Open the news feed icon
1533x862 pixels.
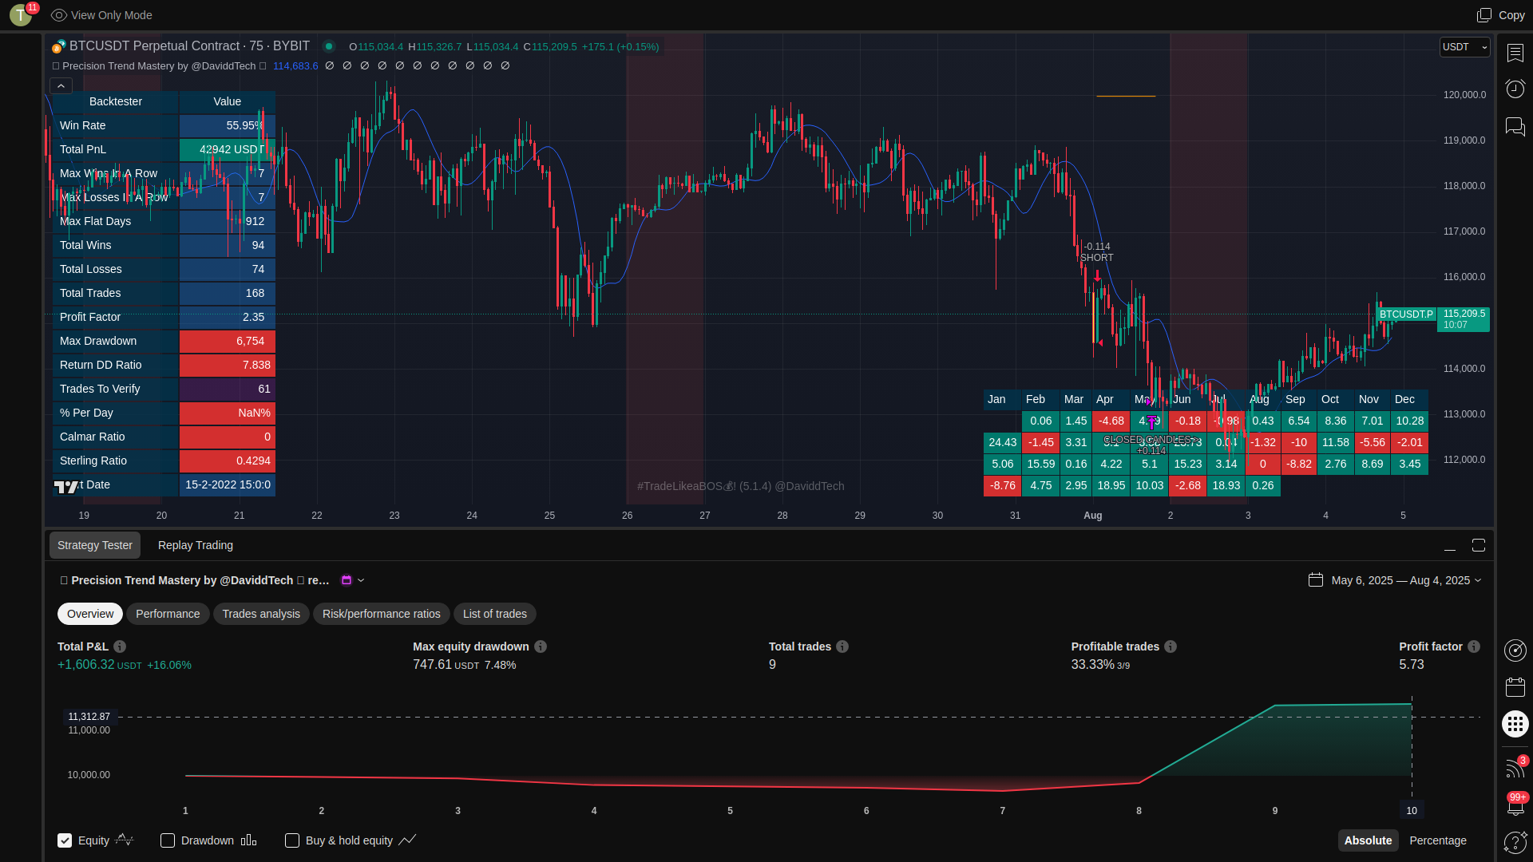(1515, 767)
